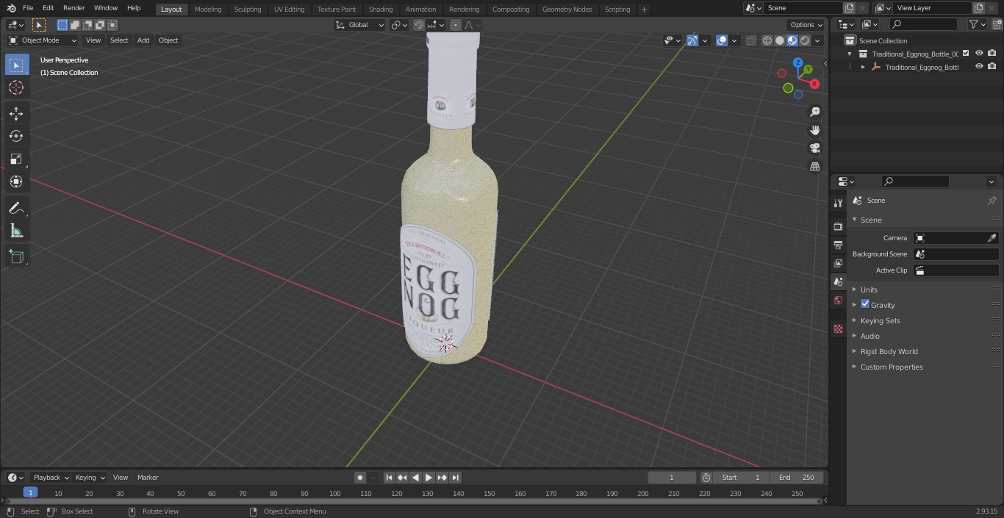Open the World properties tab

(x=838, y=300)
